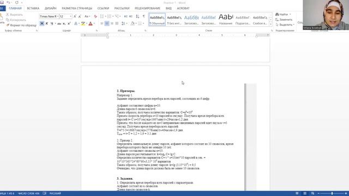Switch to Print Layout view icon
Screen dimensions: 349x196
click(305, 194)
